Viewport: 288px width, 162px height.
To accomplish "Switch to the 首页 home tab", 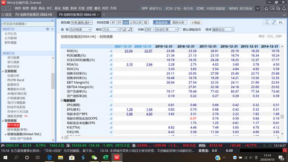I will [7, 14].
